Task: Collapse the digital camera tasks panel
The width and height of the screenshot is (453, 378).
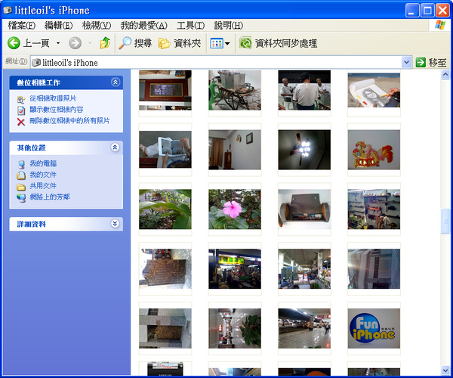Action: coord(116,82)
